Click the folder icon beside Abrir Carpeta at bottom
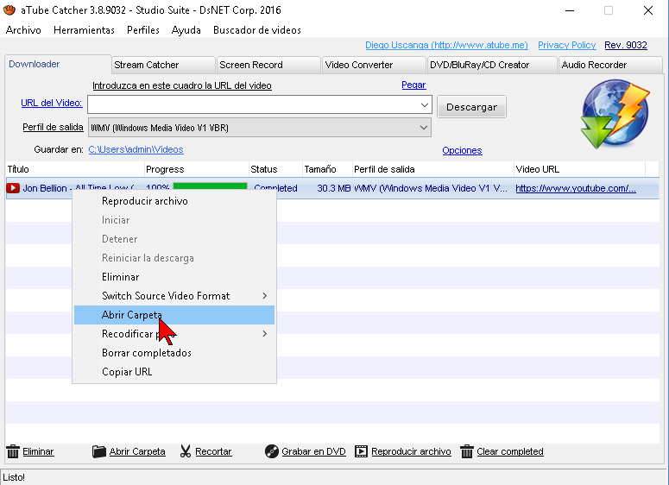The image size is (669, 485). click(x=99, y=451)
